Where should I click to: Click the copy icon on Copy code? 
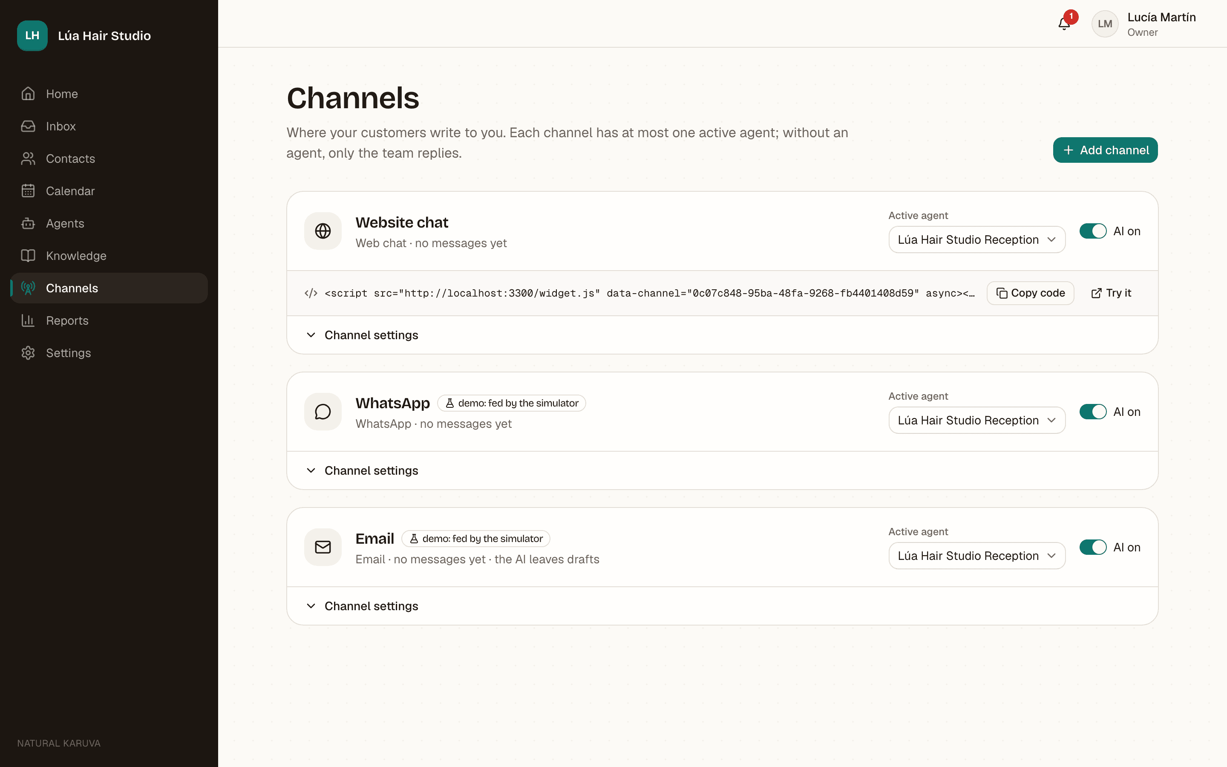click(x=1002, y=293)
